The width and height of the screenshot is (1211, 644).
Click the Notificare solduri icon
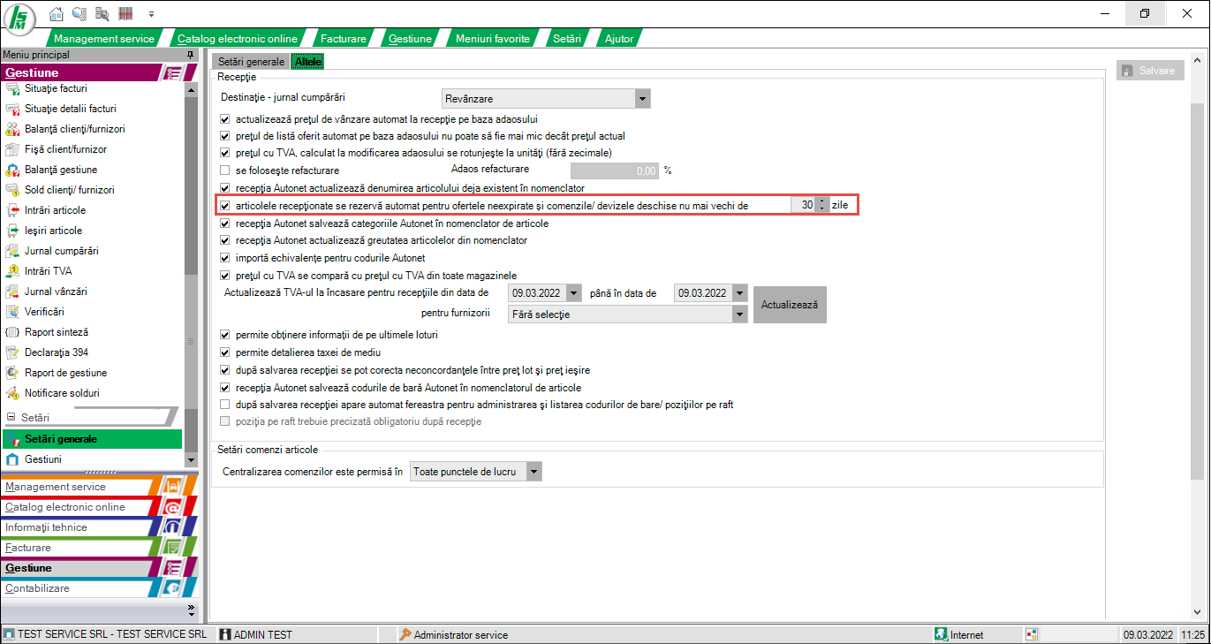coord(12,393)
